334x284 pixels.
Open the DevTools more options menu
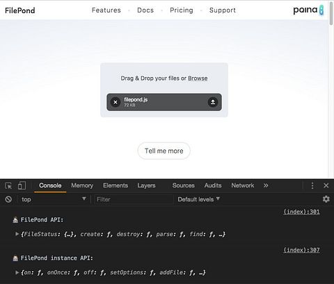(312, 185)
